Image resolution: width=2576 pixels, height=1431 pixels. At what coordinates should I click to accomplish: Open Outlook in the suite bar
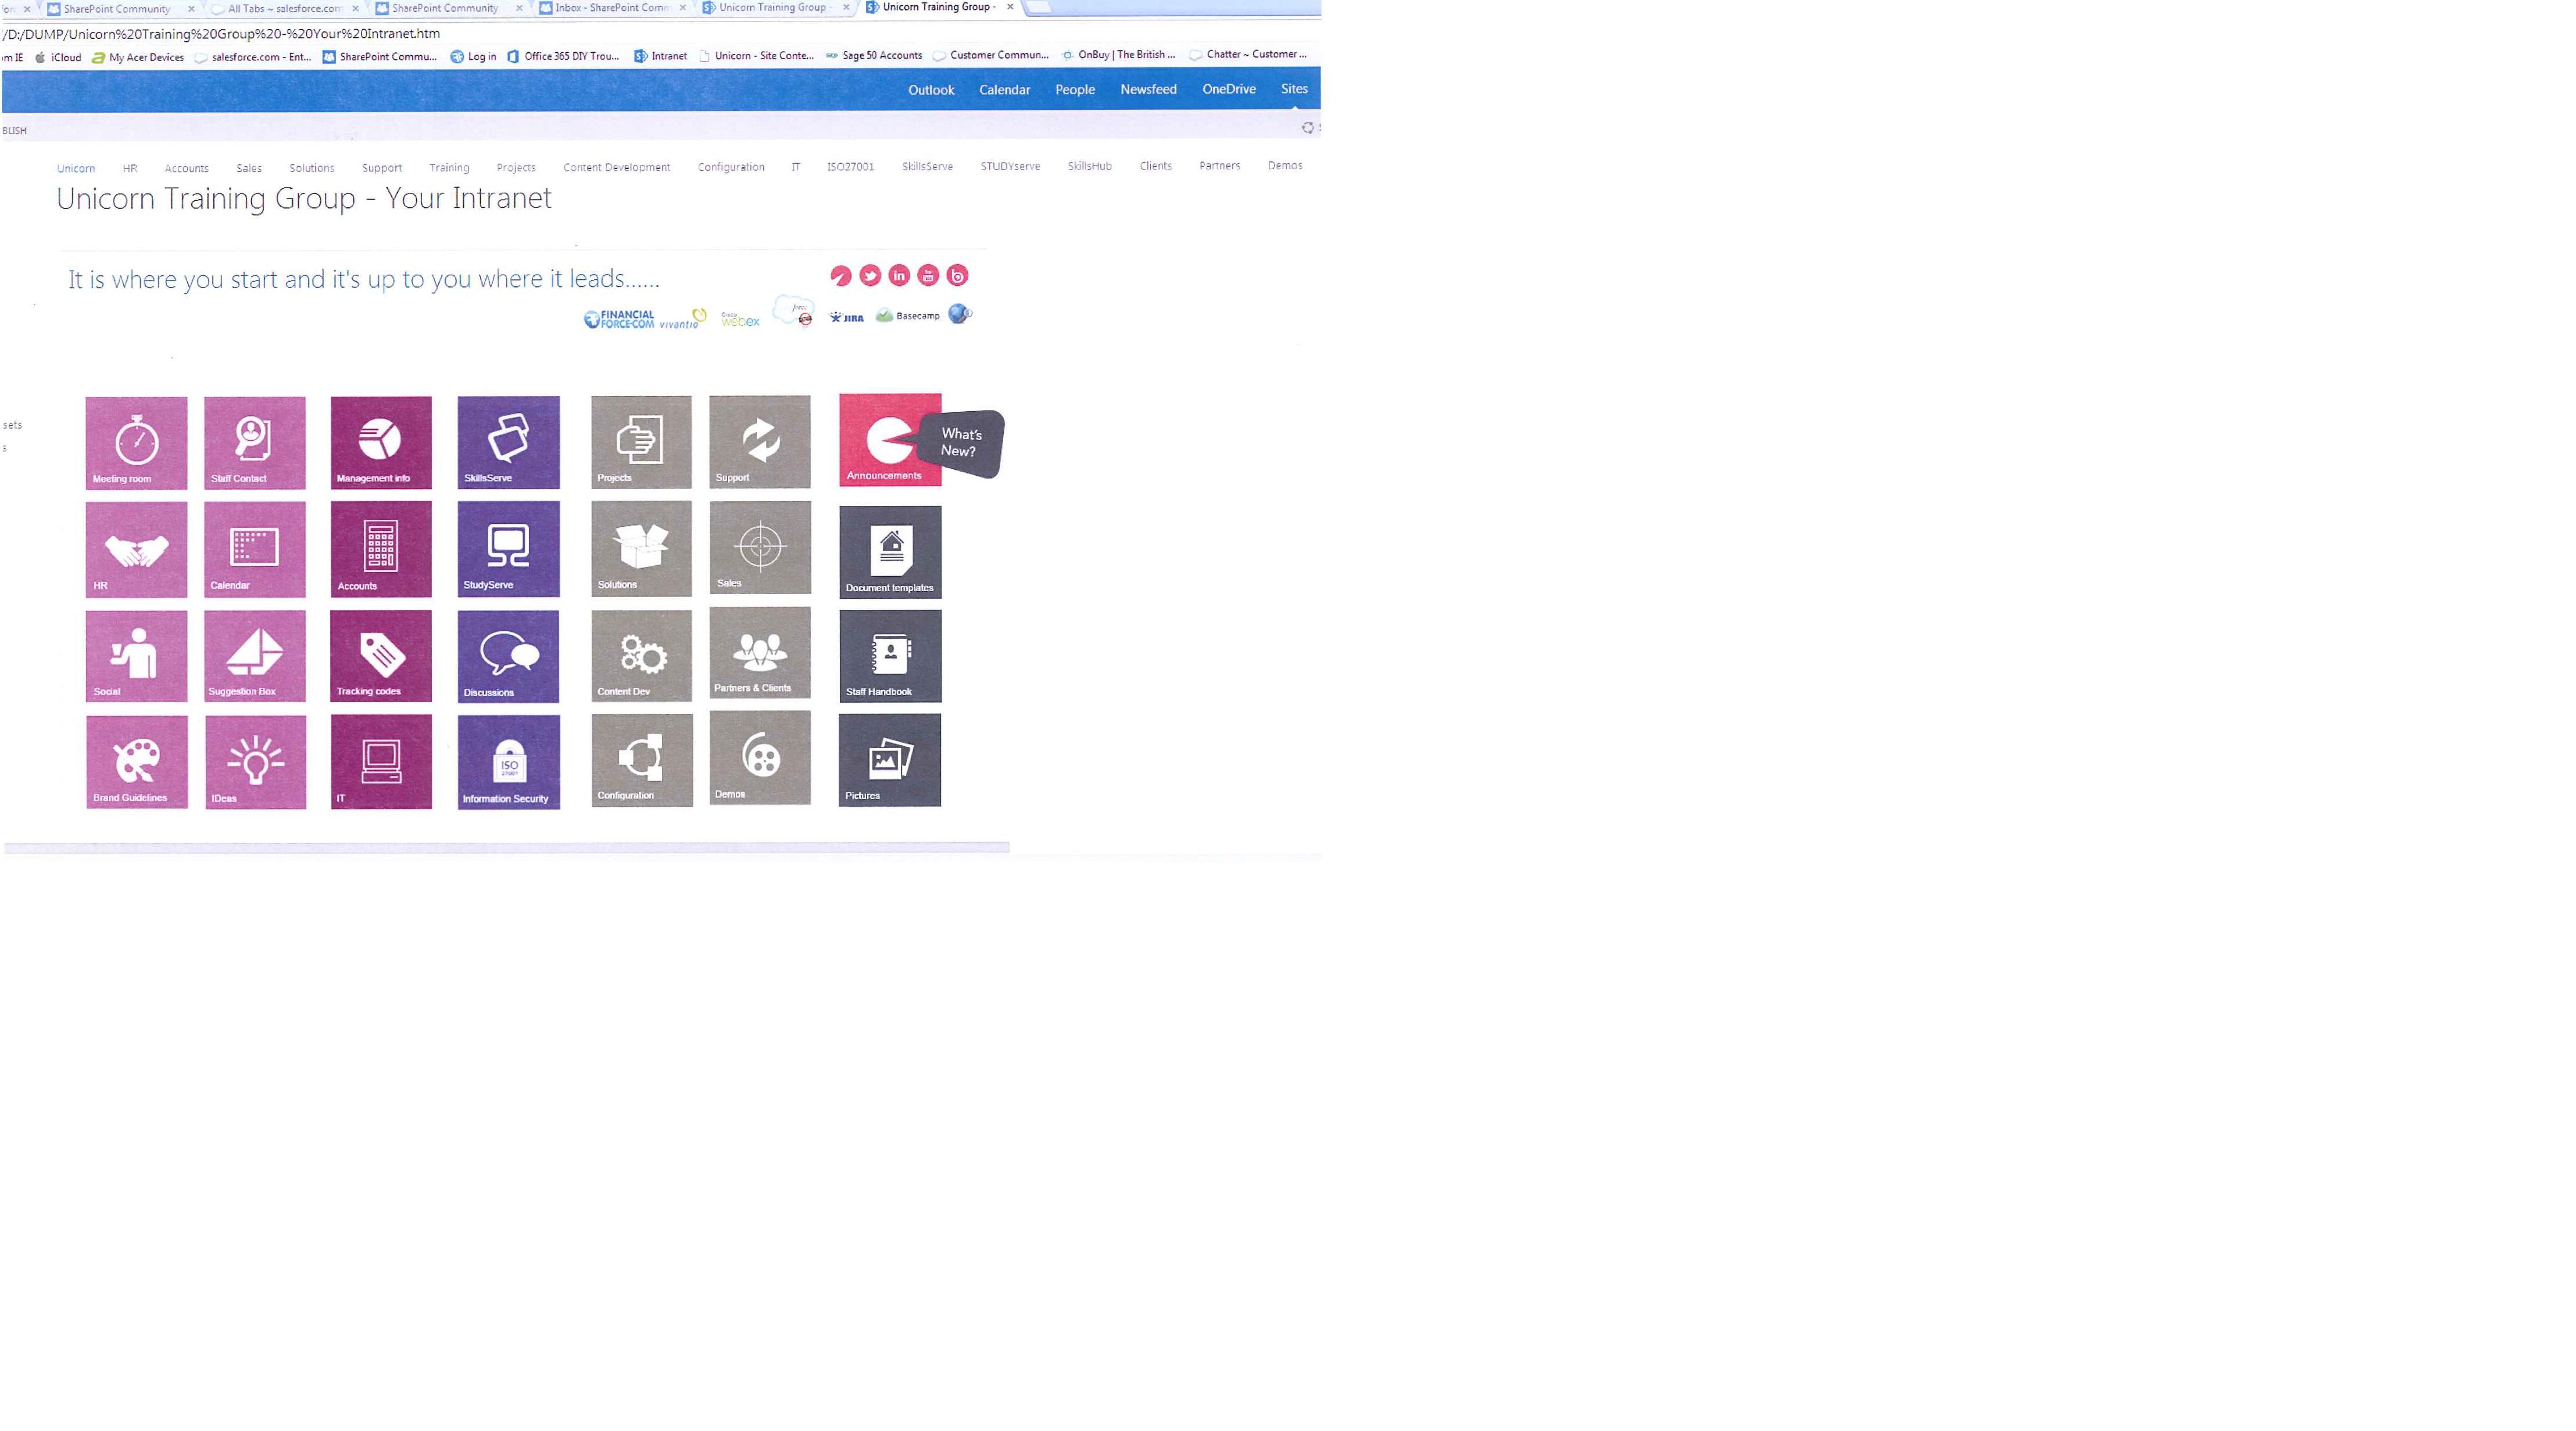(931, 90)
